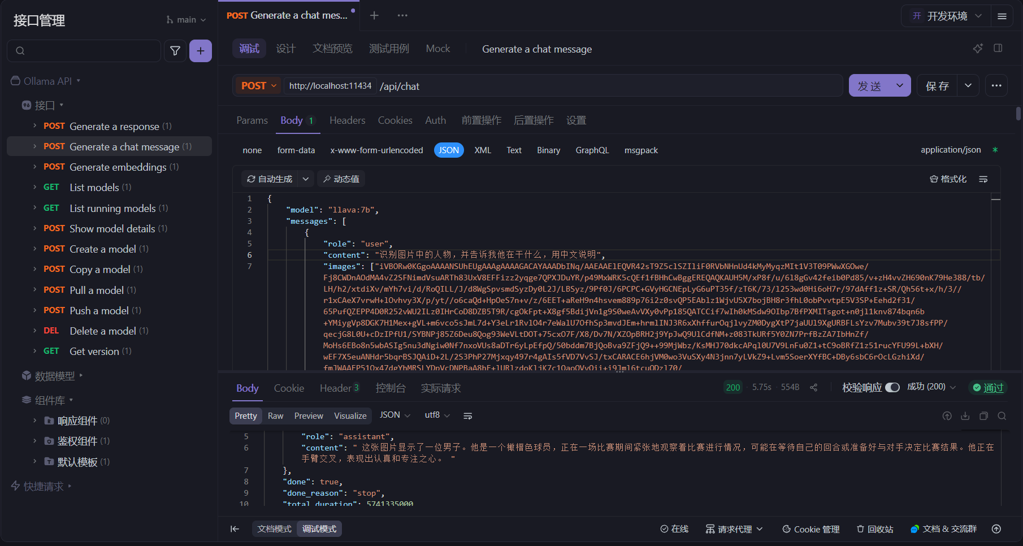The image size is (1023, 546).
Task: Search the response body via magnifier icon
Action: coord(1002,415)
